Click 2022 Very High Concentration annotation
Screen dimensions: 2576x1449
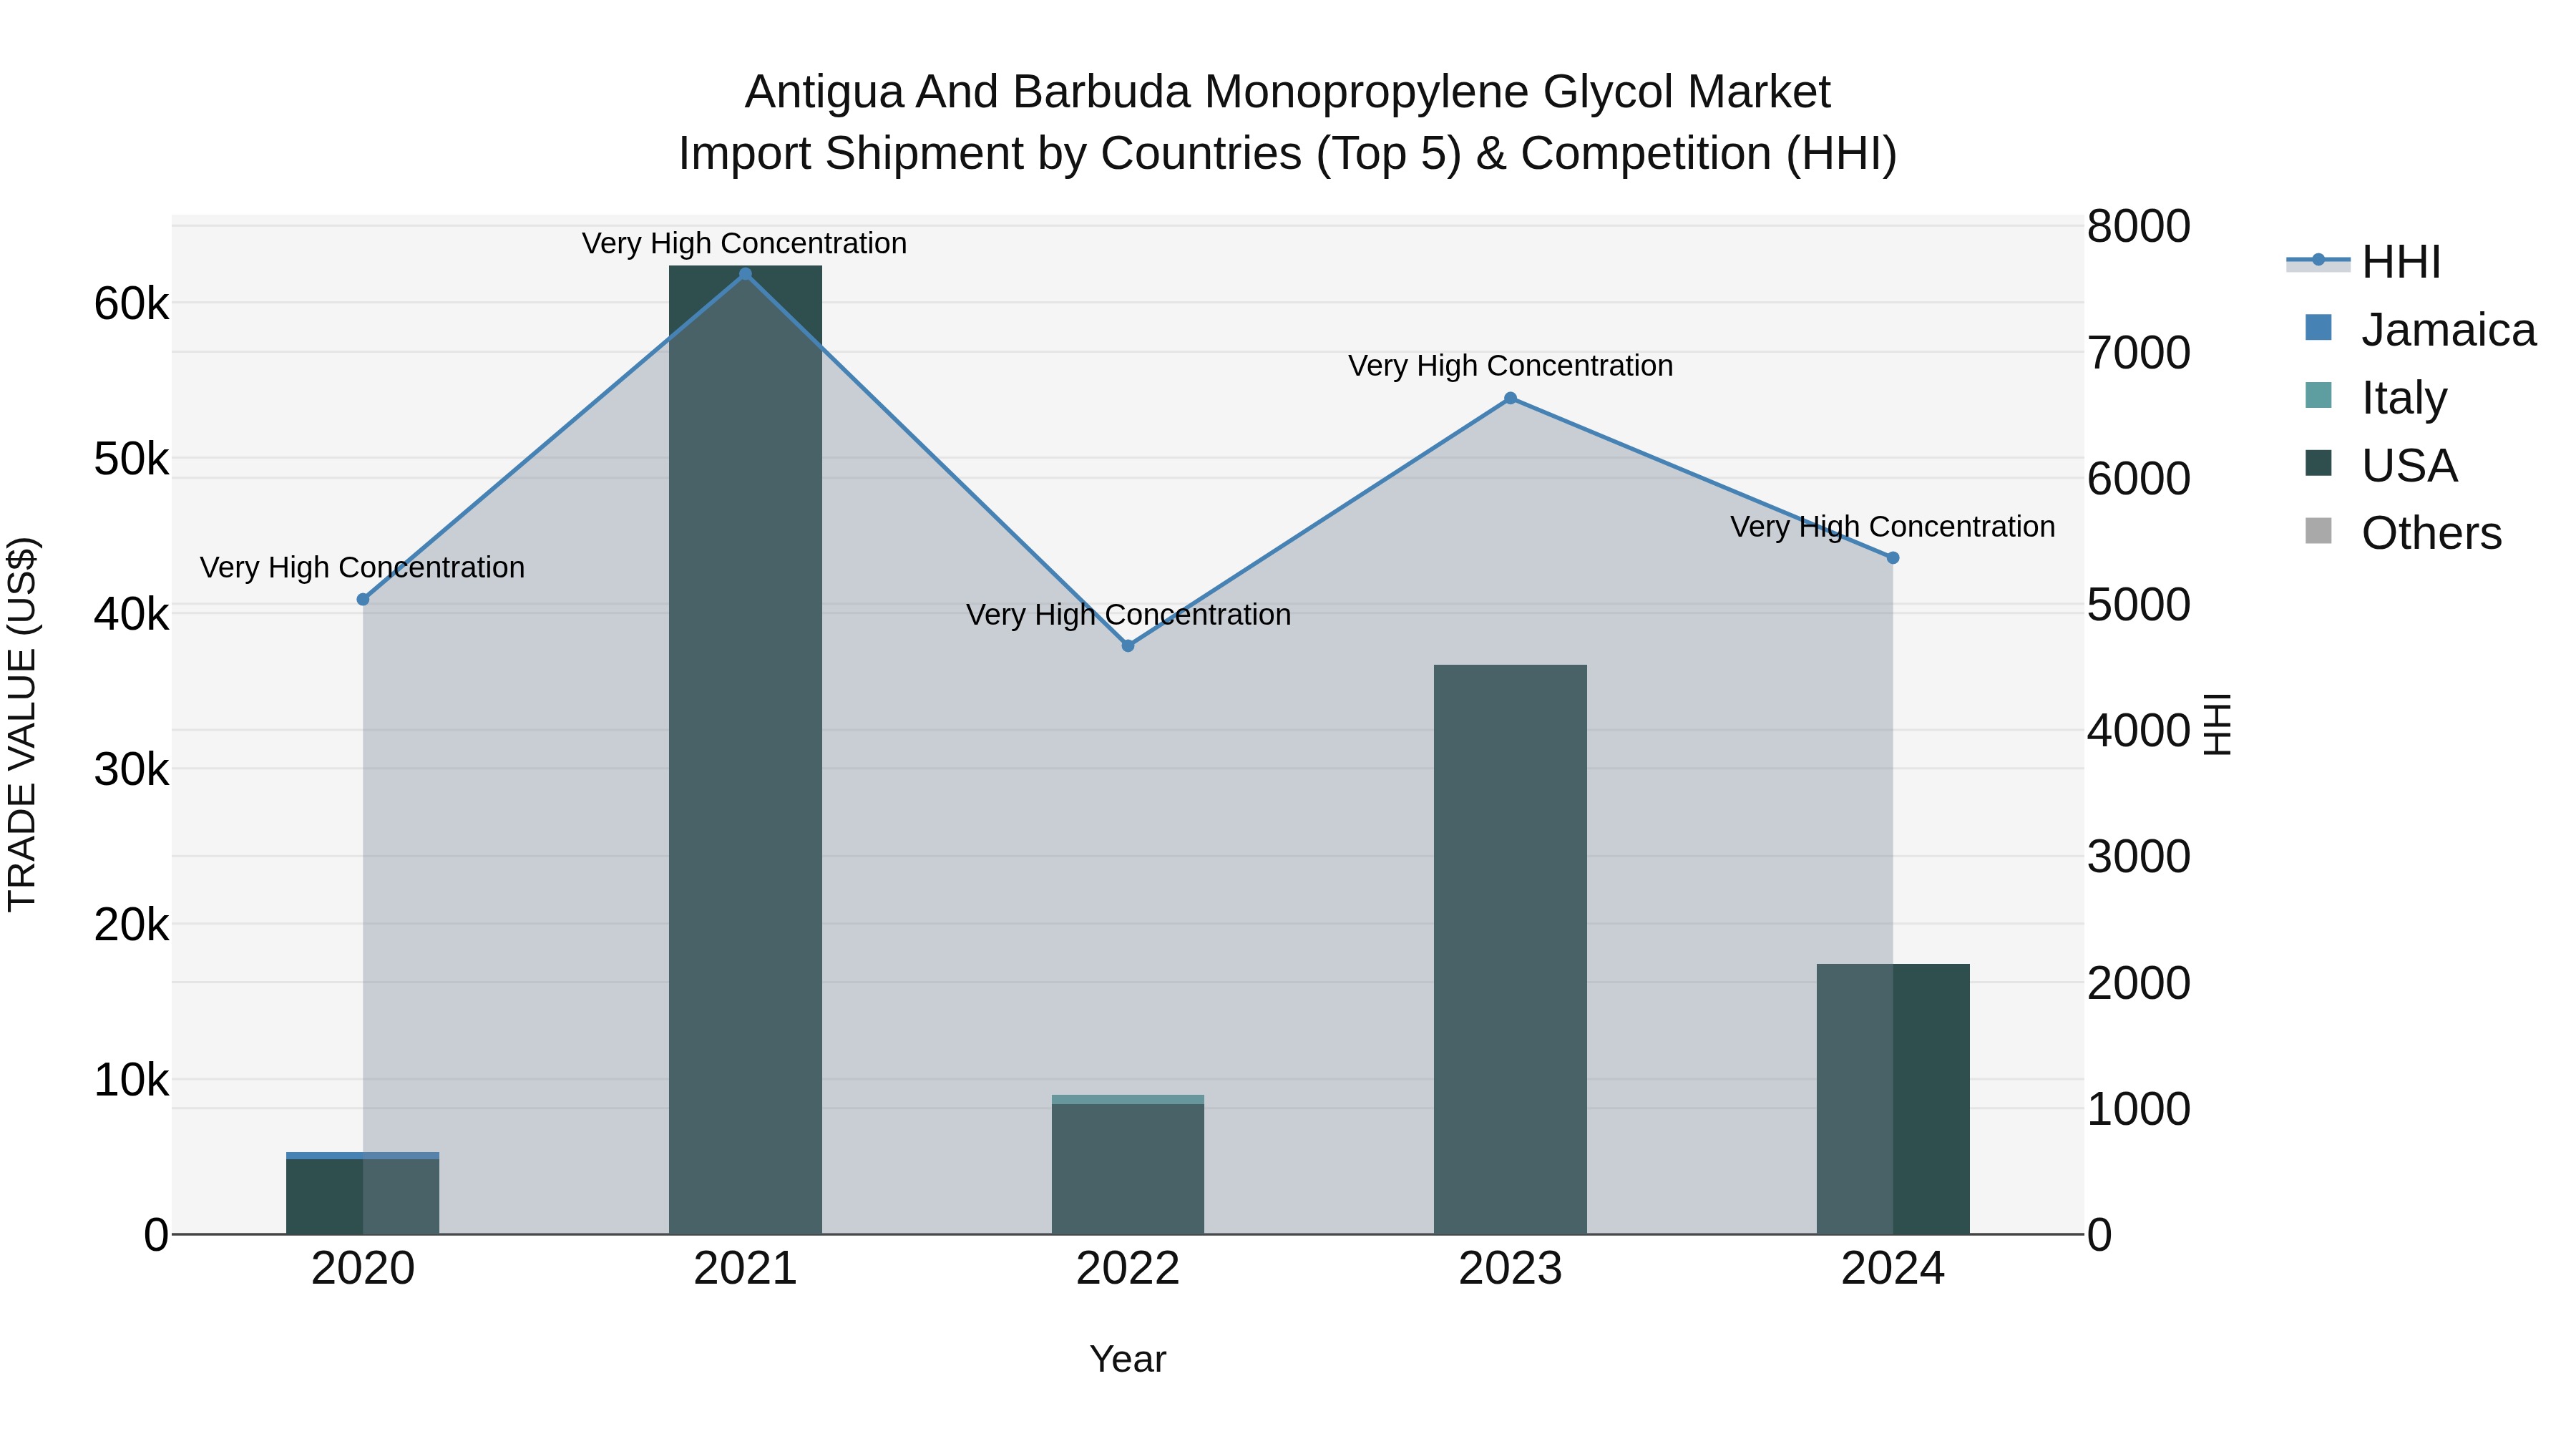[1128, 614]
